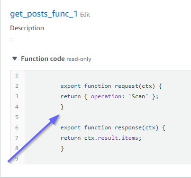191x178 pixels.
Task: Click line number 7 in code gutter
Action: point(17,138)
